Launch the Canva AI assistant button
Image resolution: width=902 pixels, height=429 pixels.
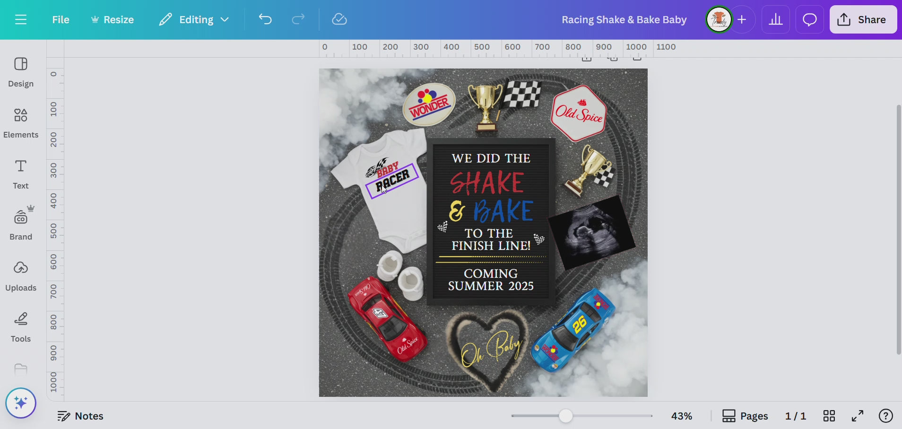coord(21,403)
